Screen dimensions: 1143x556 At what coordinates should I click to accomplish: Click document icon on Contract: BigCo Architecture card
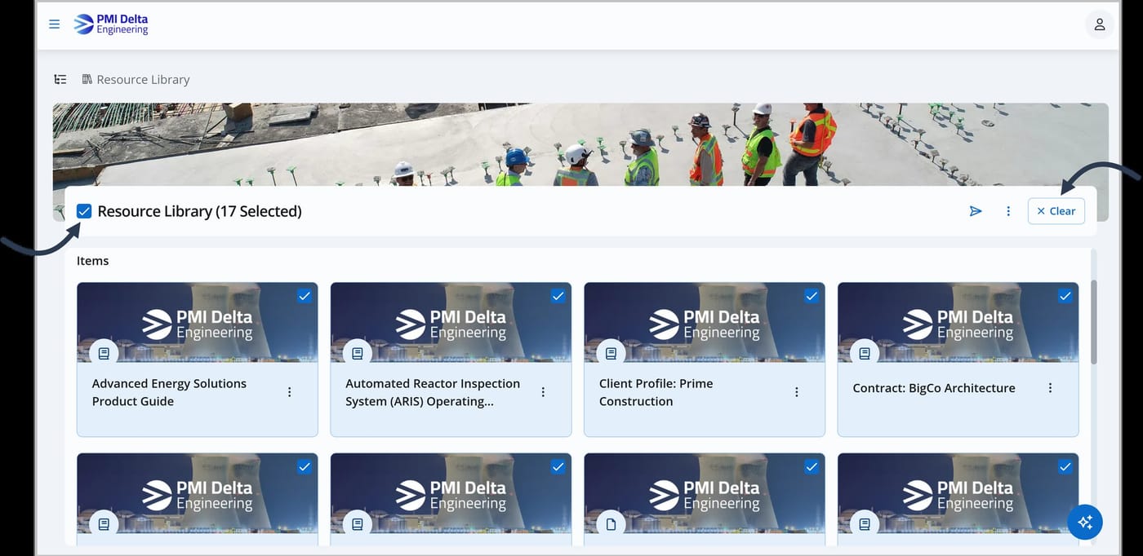(x=865, y=354)
